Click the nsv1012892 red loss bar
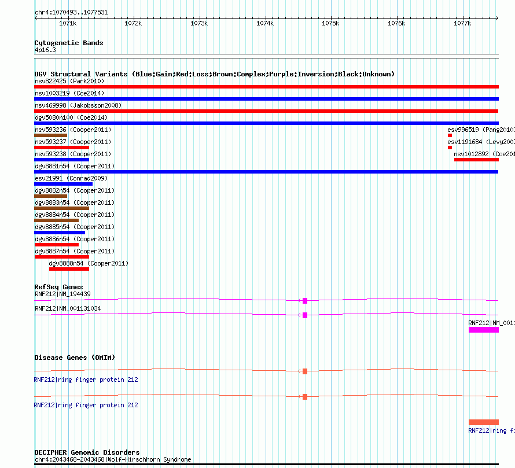This screenshot has width=515, height=468. coord(476,160)
